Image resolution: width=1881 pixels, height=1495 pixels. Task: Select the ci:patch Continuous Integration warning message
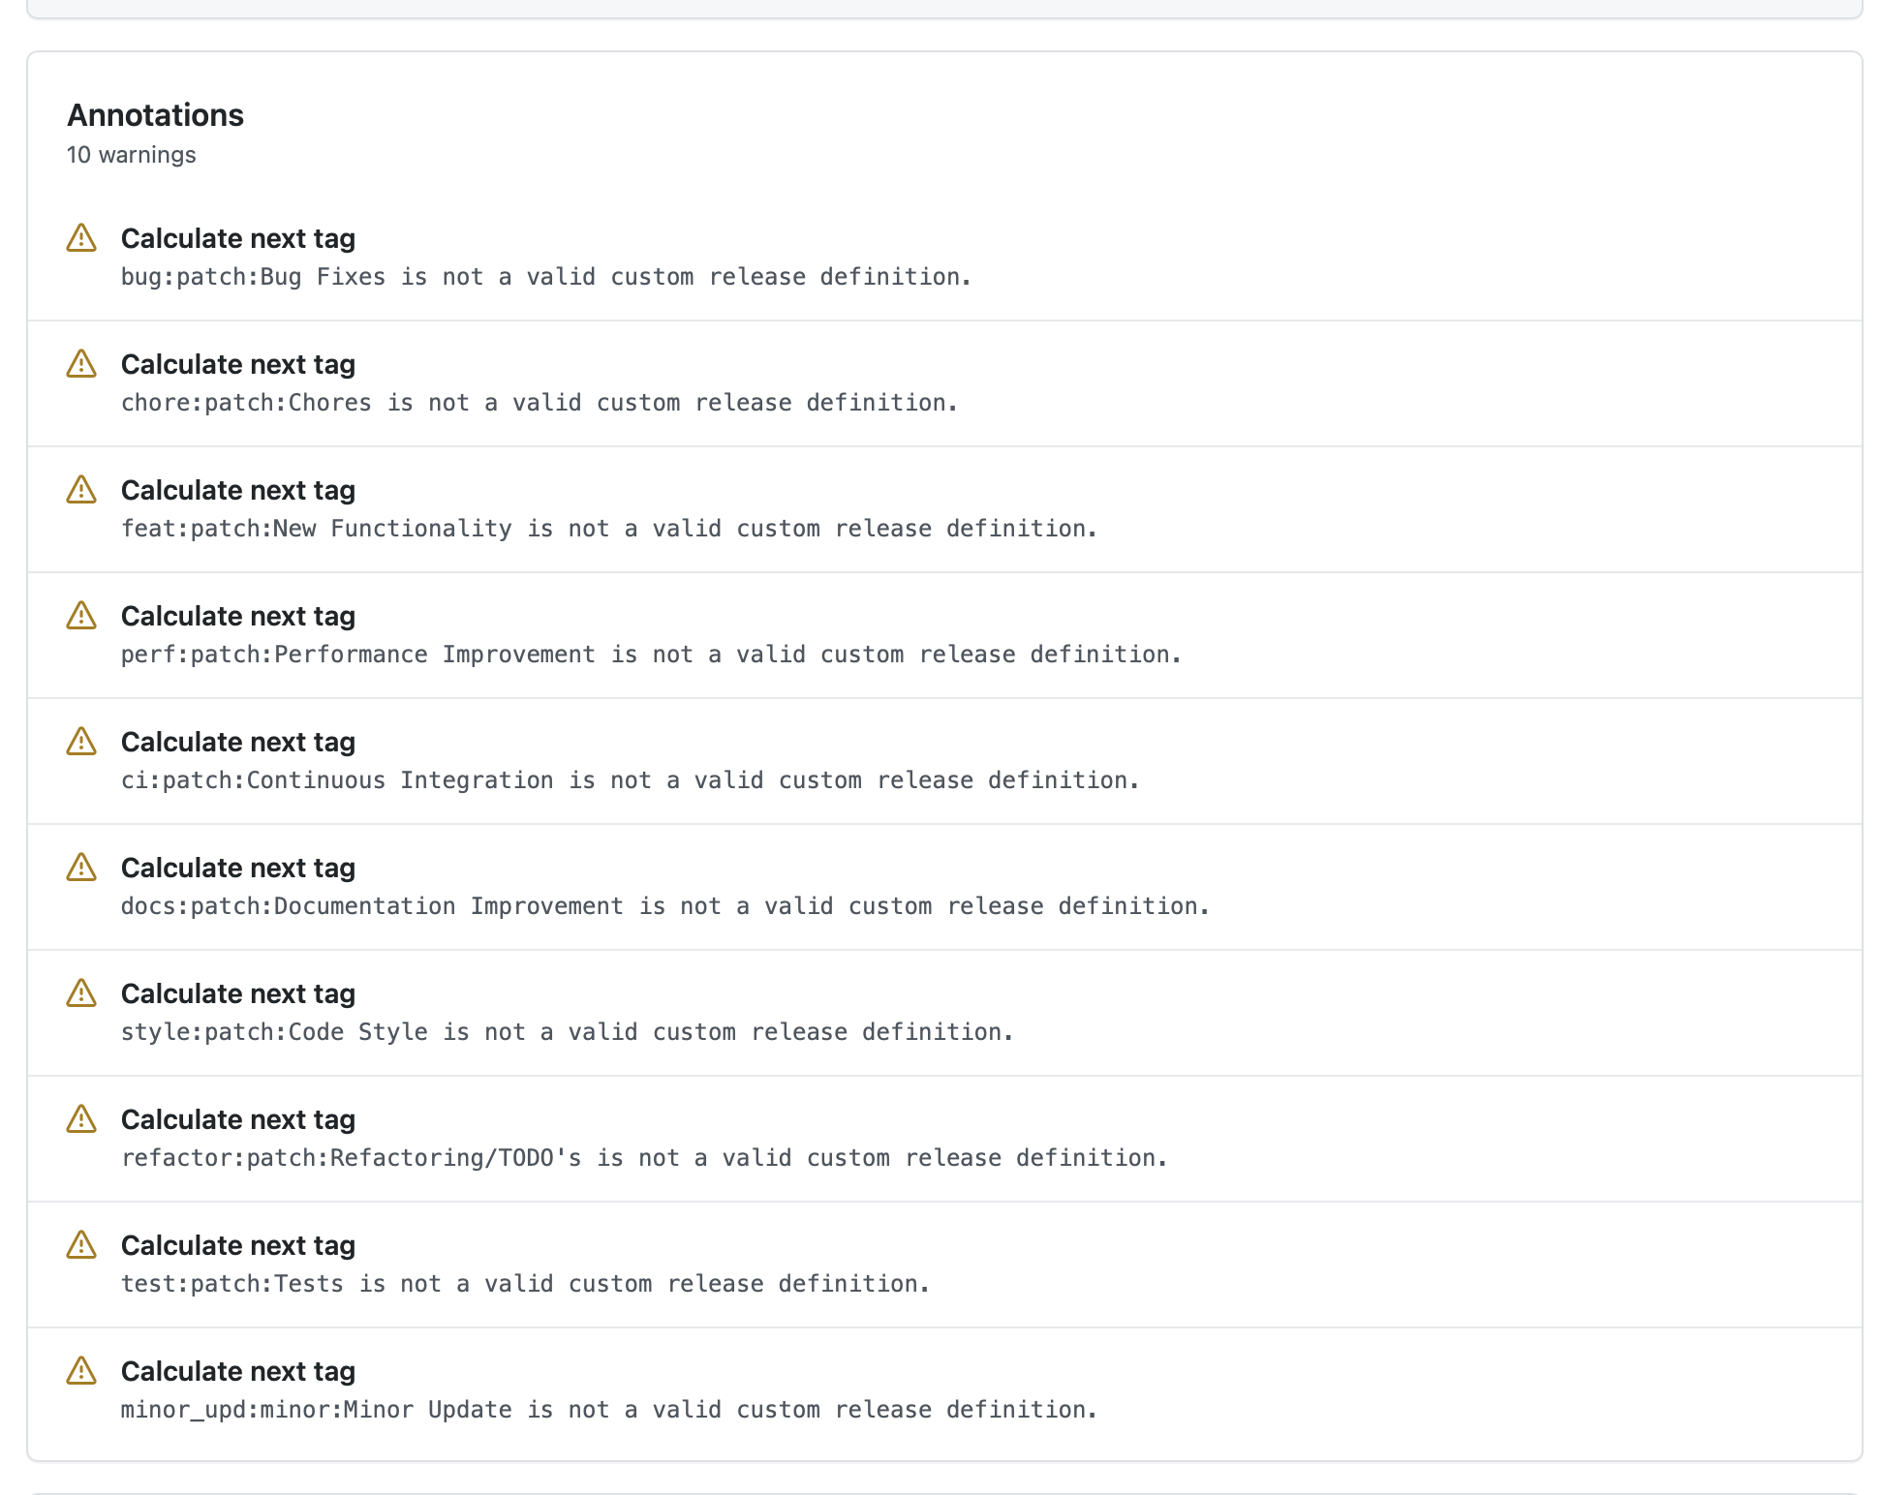(630, 780)
